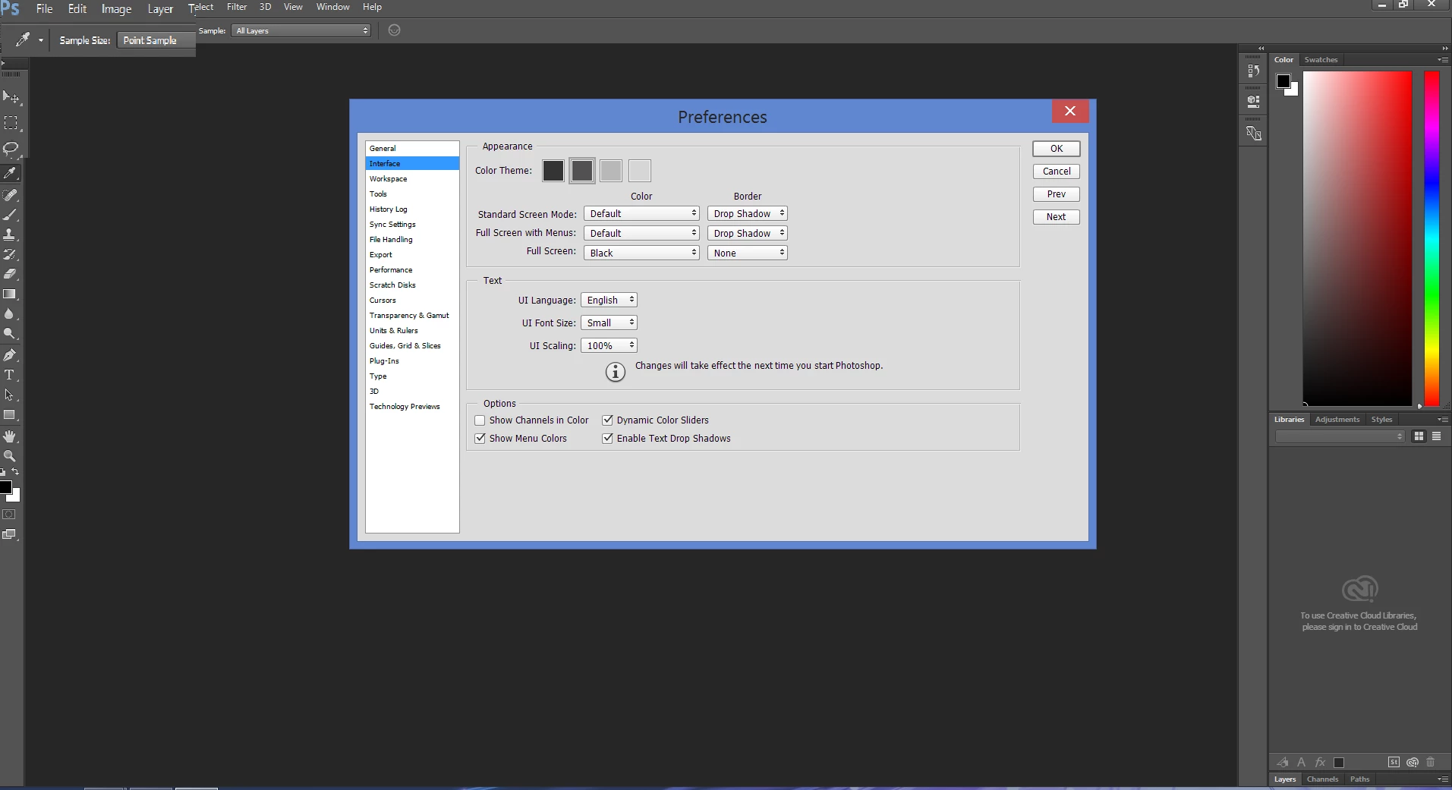
Task: Toggle Show Channels in Color checkbox
Action: [480, 420]
